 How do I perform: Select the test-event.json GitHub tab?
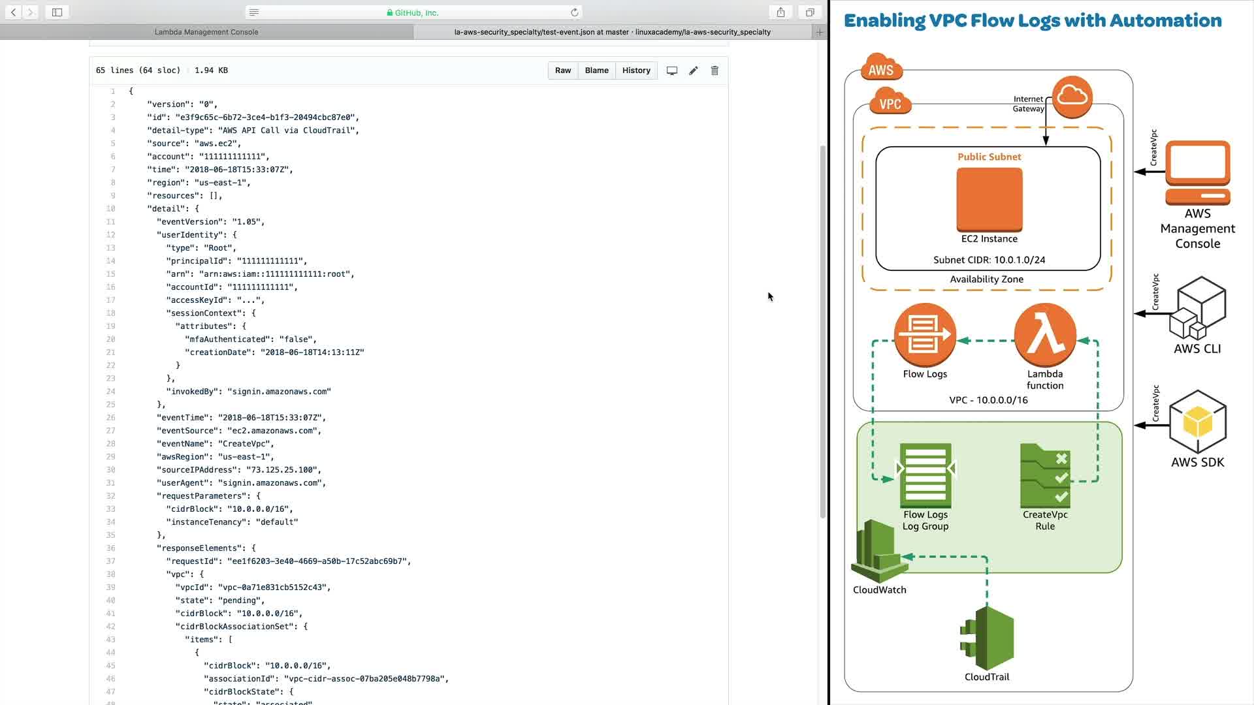(612, 32)
